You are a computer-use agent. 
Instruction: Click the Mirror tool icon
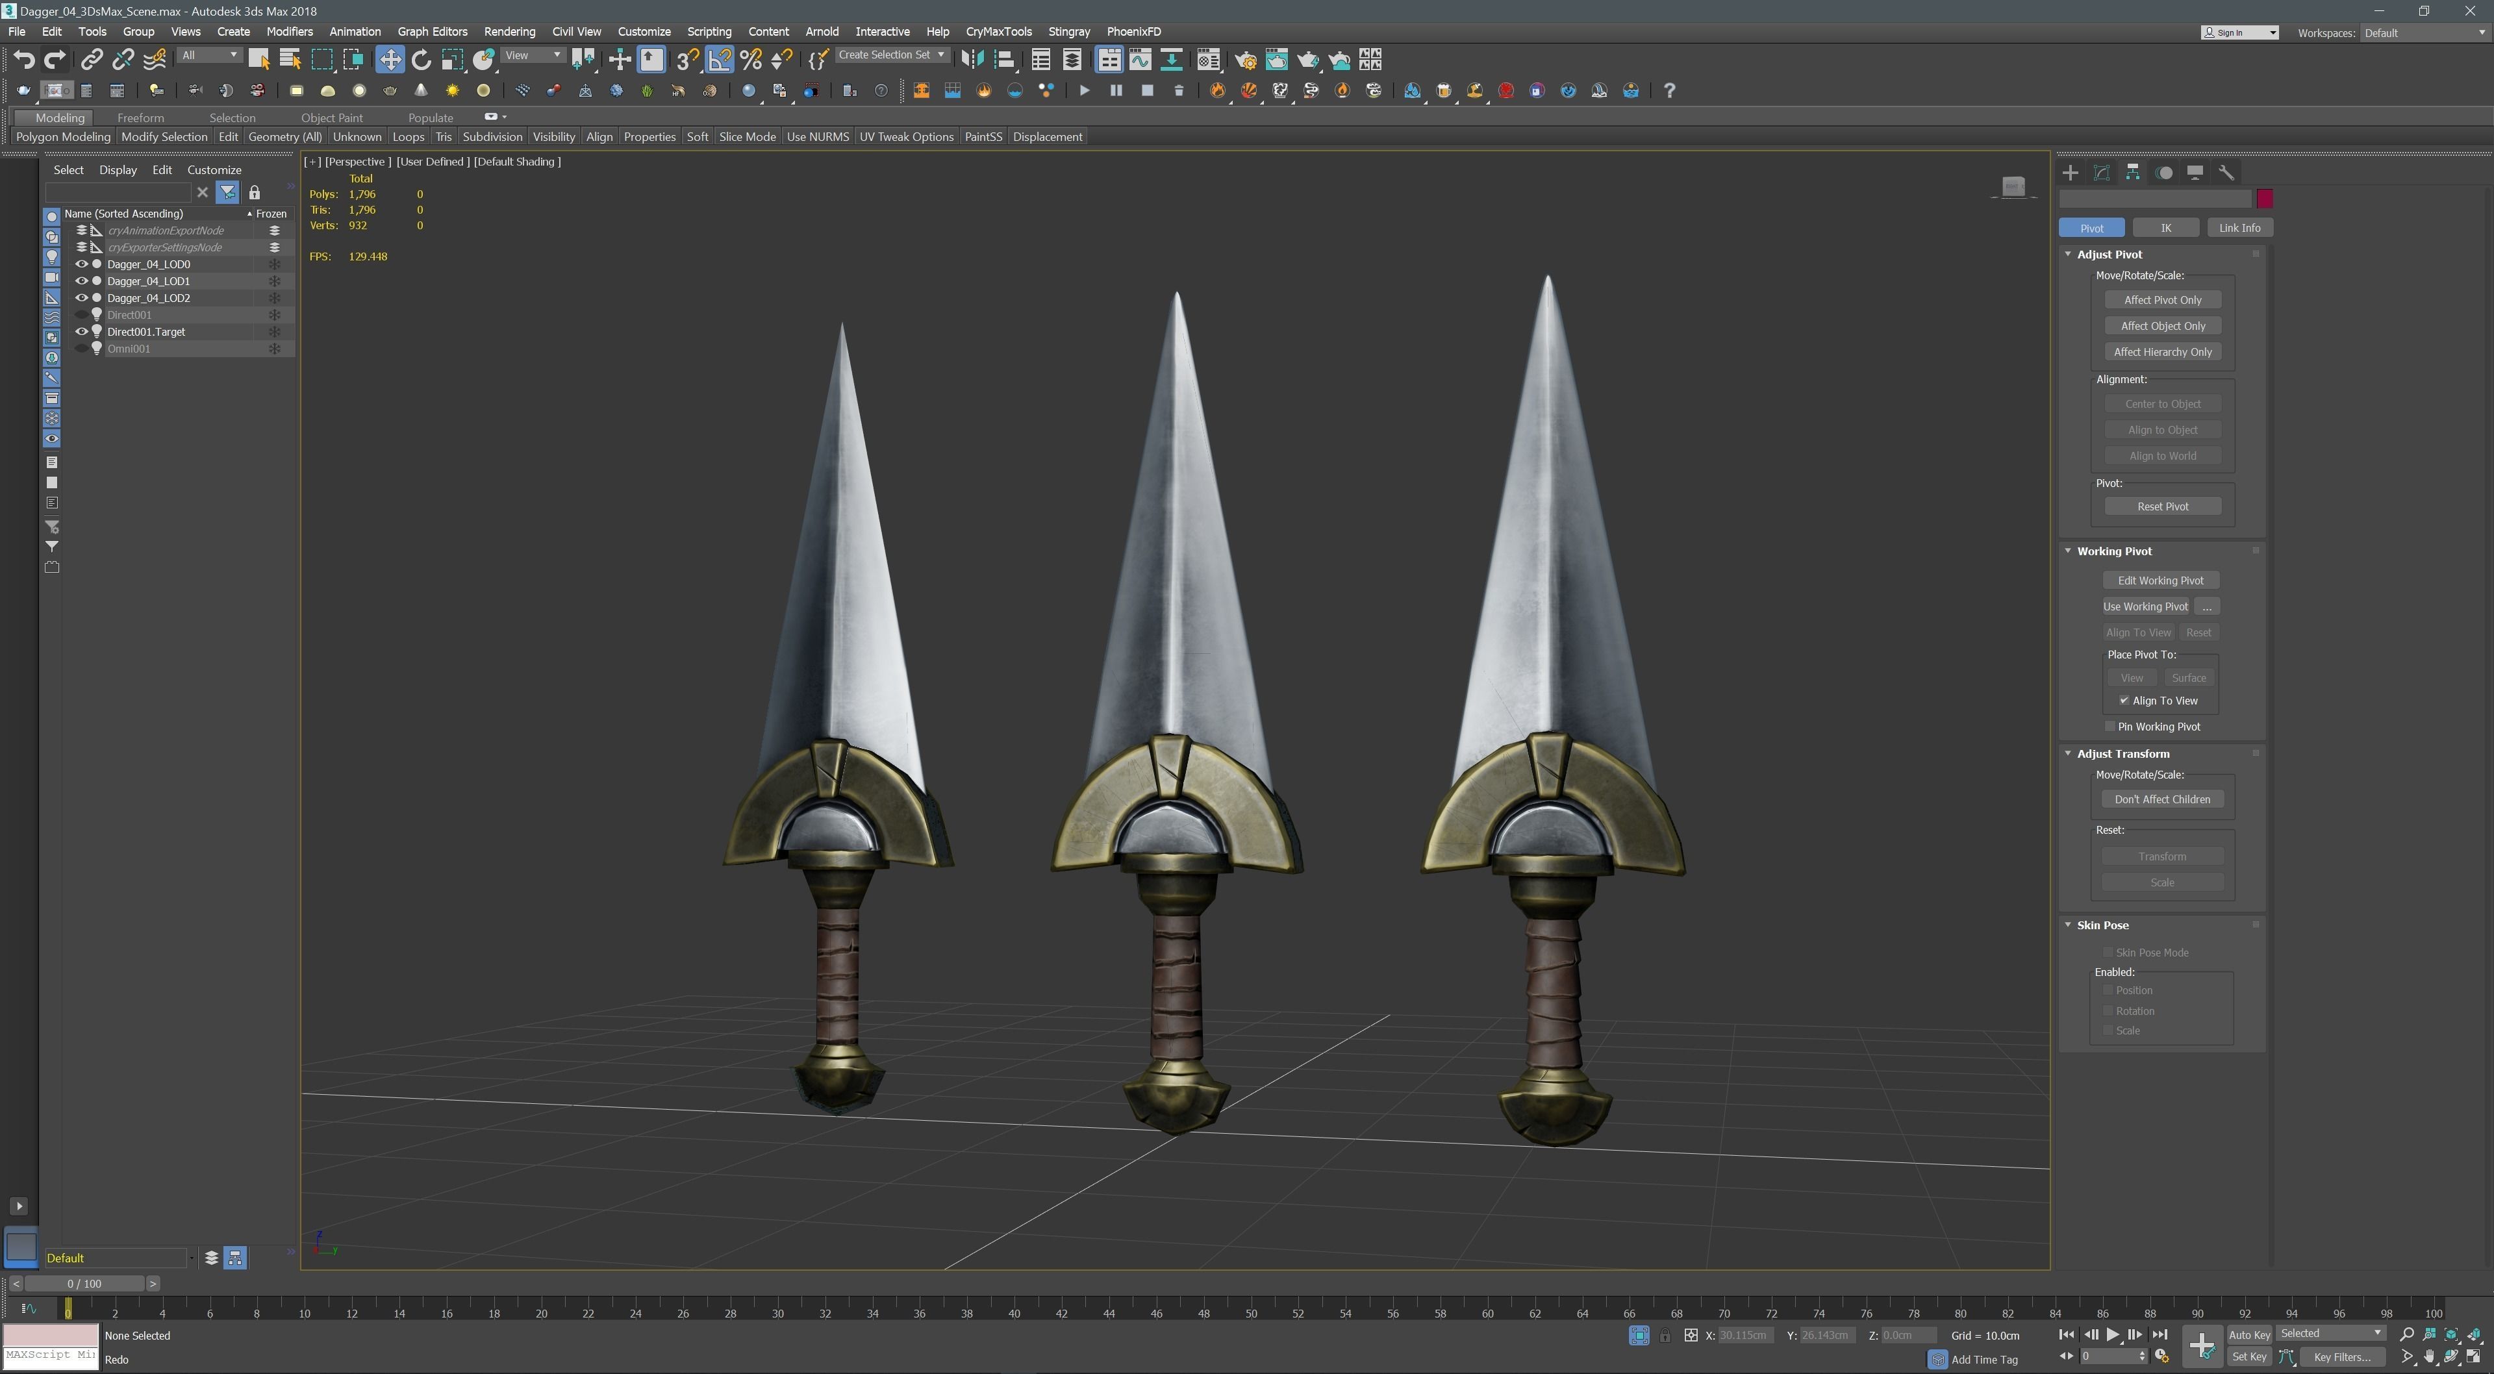coord(972,60)
